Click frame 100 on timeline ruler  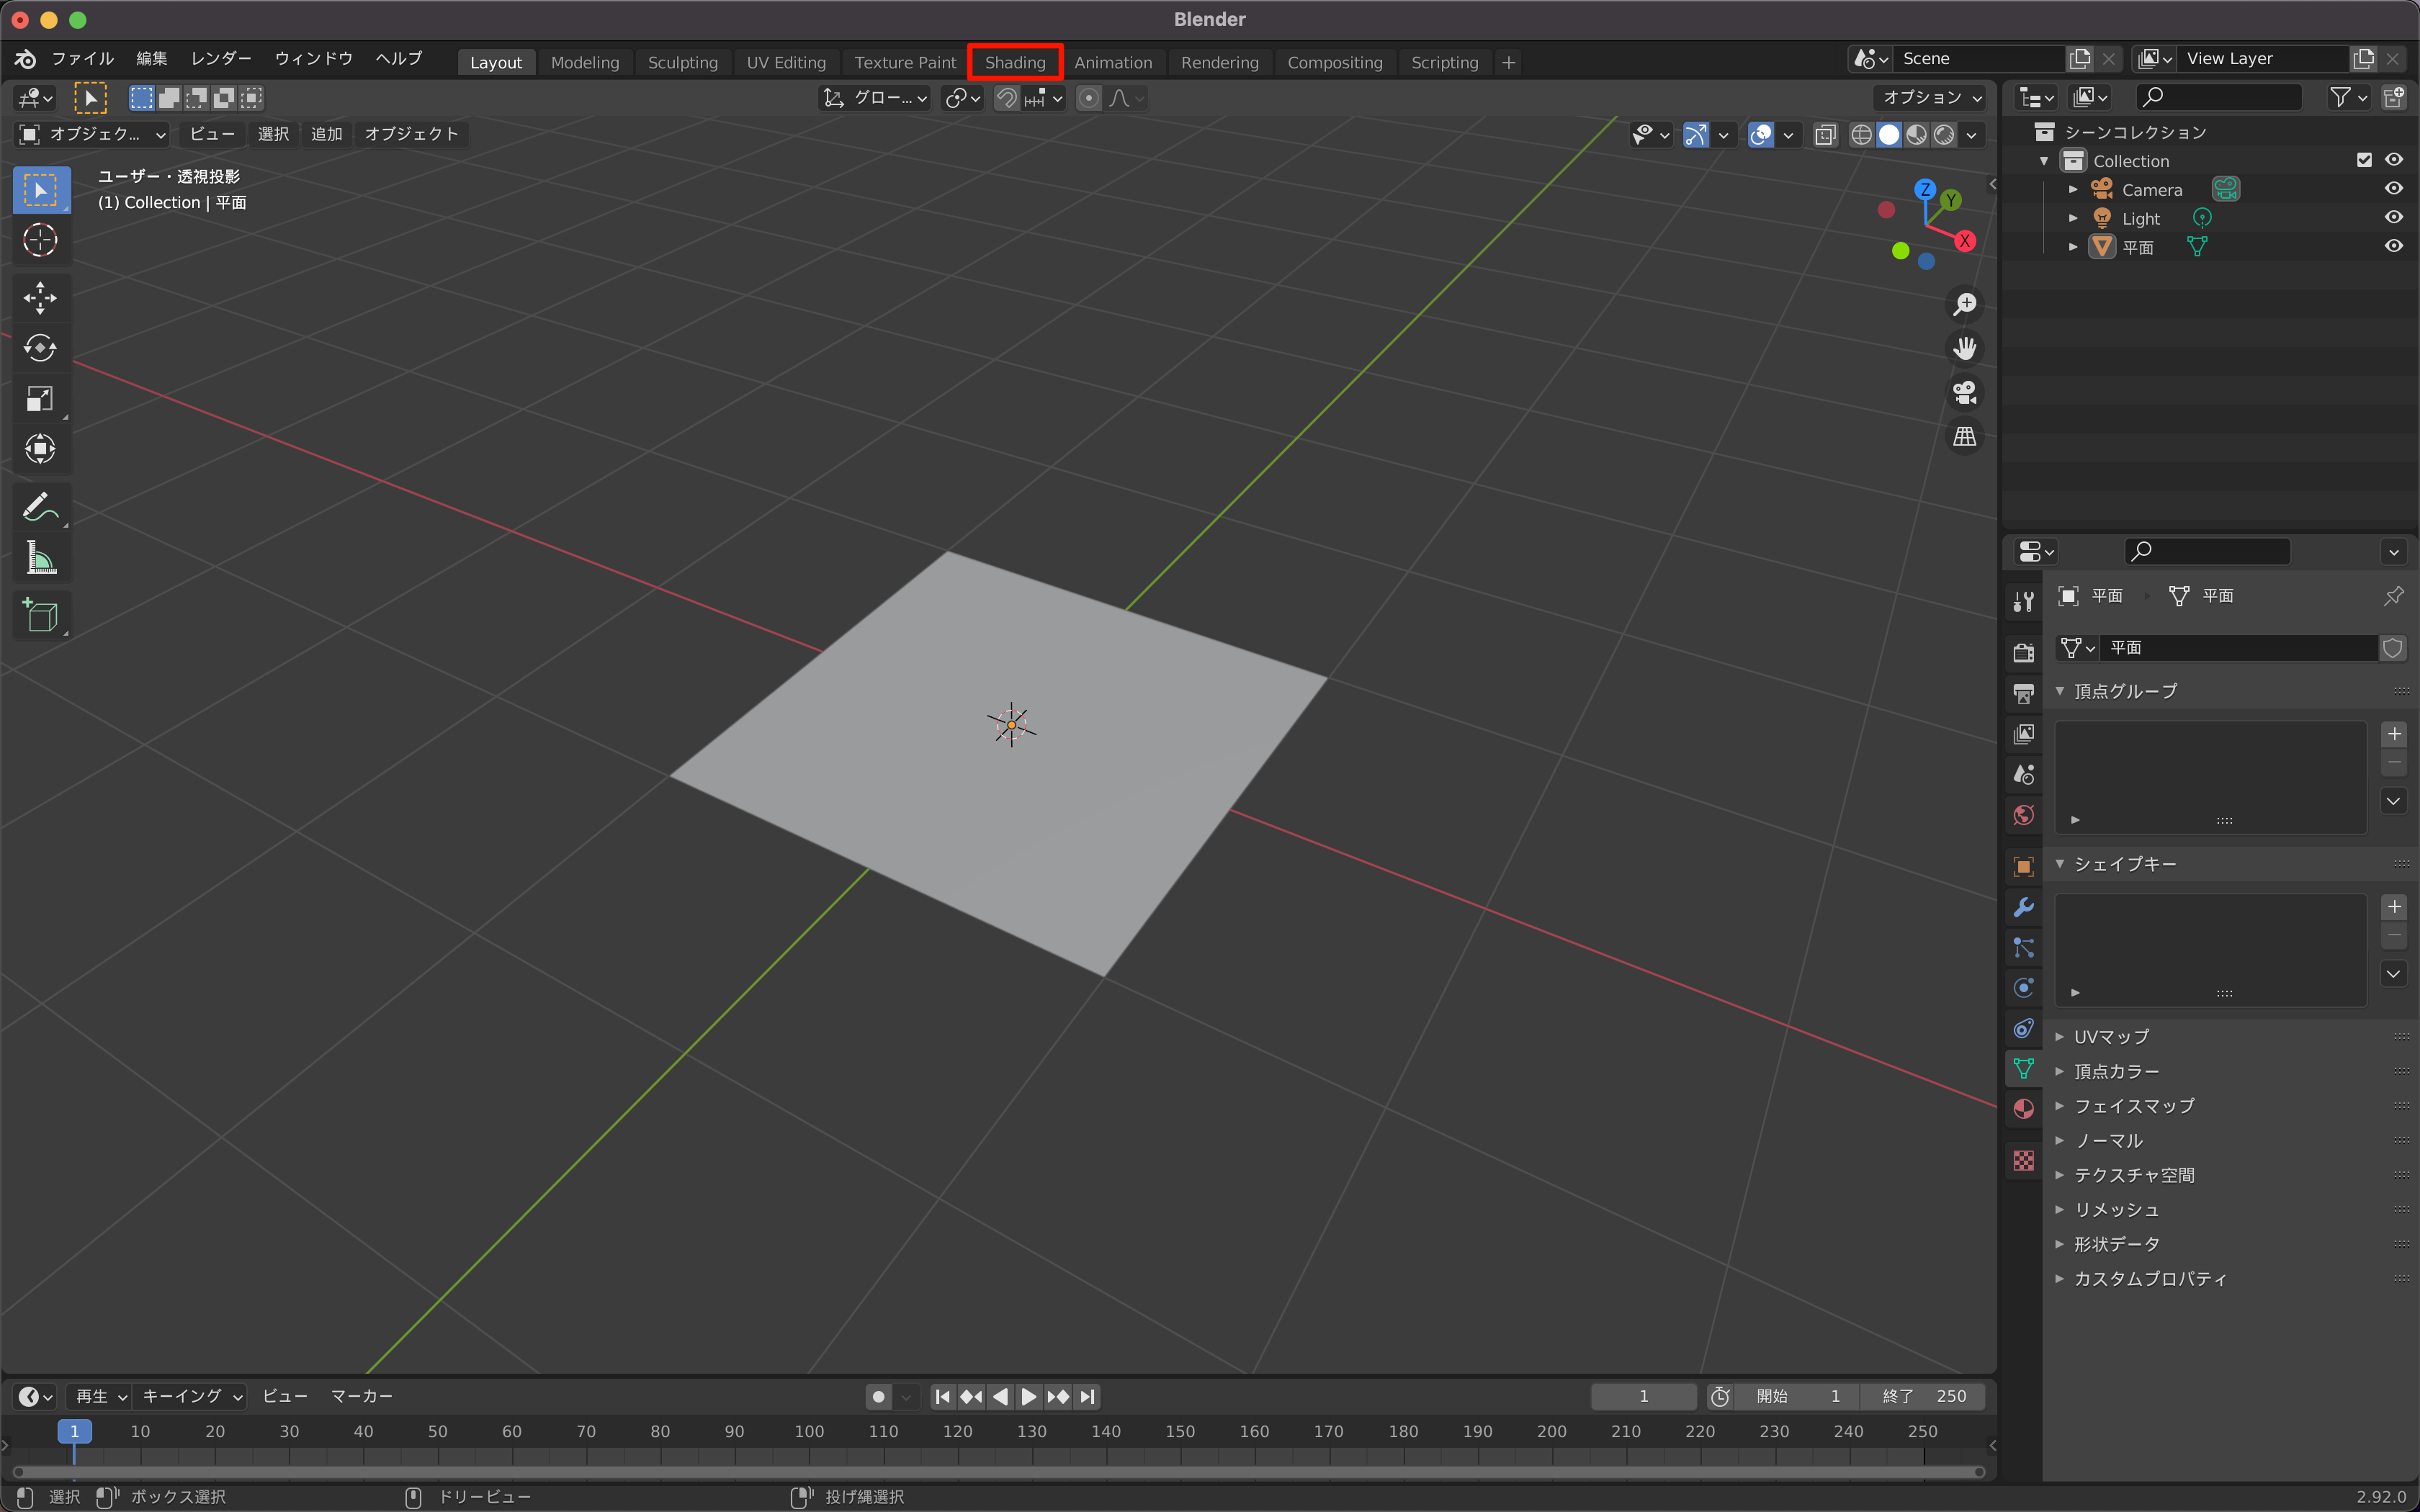point(808,1431)
